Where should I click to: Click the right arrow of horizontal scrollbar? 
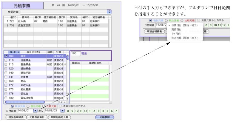pos(65,102)
